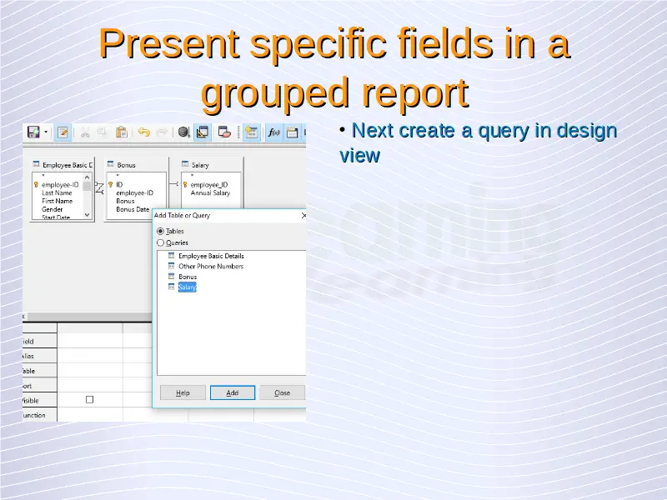Image resolution: width=667 pixels, height=500 pixels.
Task: Select Gender field in Employee table
Action: (x=53, y=209)
